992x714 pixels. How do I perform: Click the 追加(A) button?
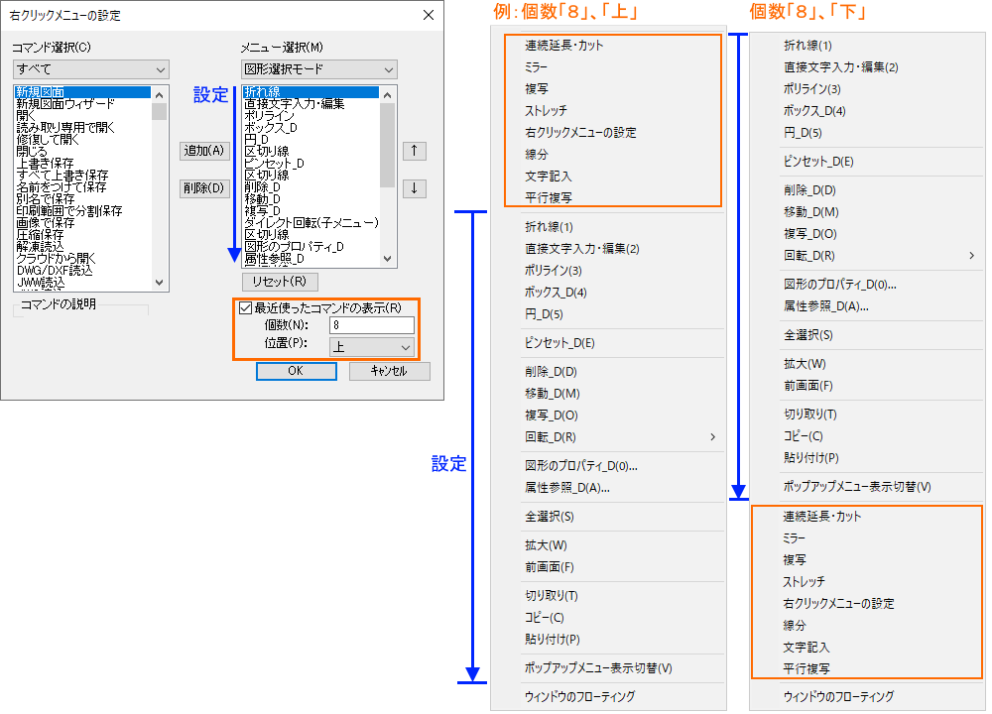coord(204,151)
